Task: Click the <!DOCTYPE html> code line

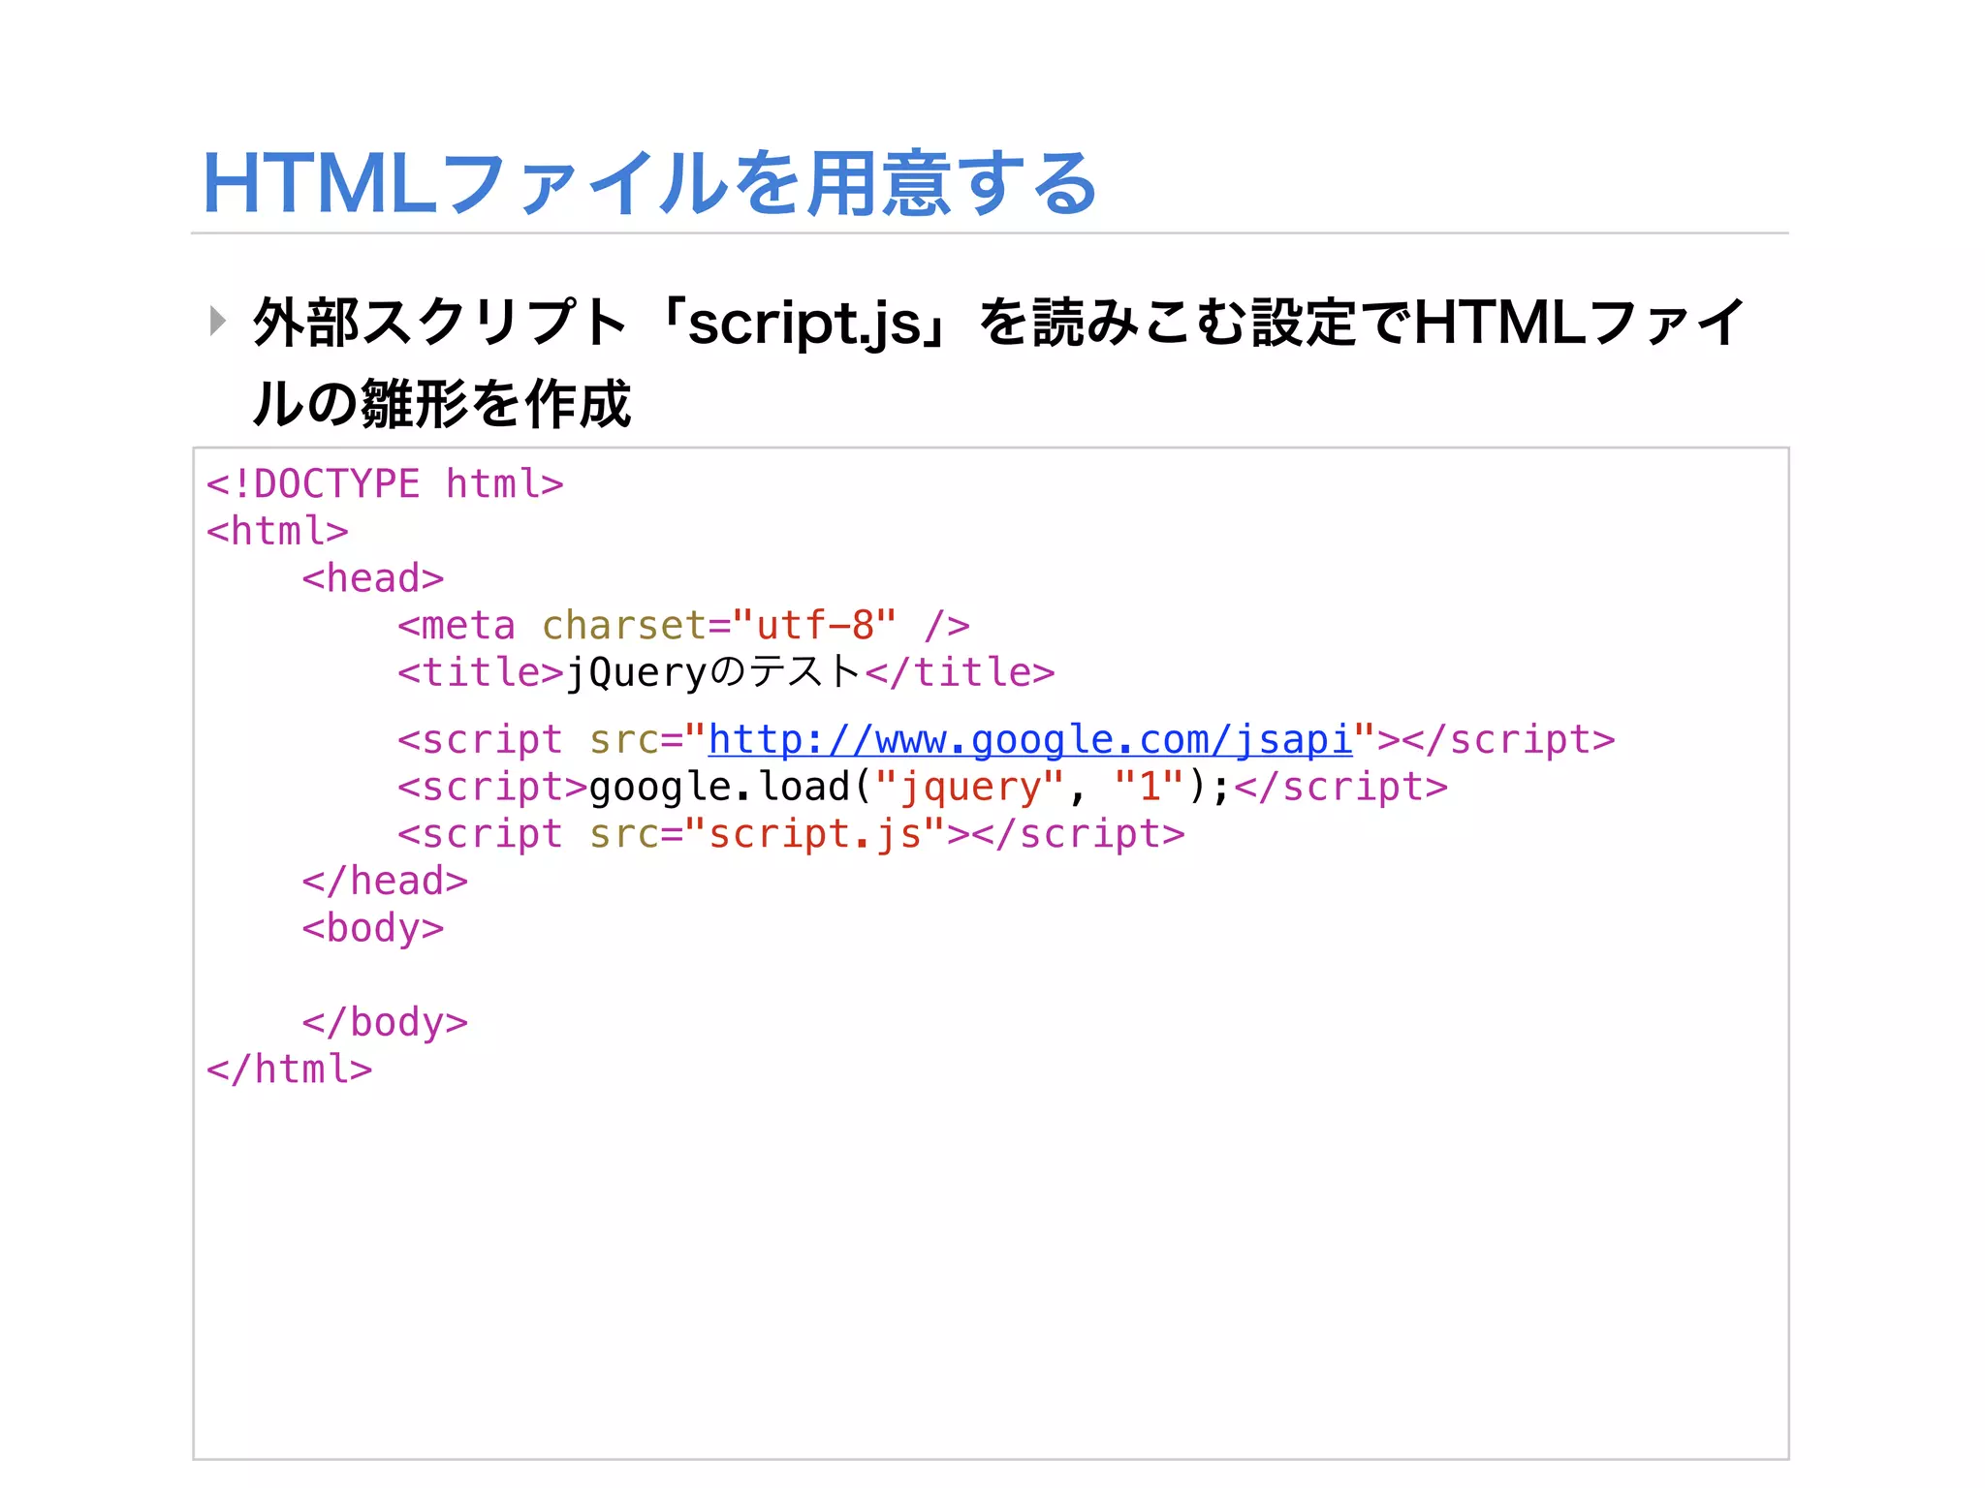Action: click(x=385, y=483)
